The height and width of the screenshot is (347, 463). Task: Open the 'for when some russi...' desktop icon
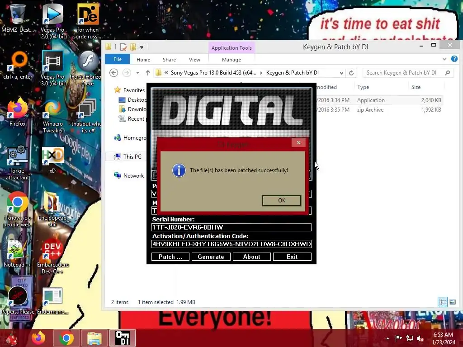[x=88, y=21]
